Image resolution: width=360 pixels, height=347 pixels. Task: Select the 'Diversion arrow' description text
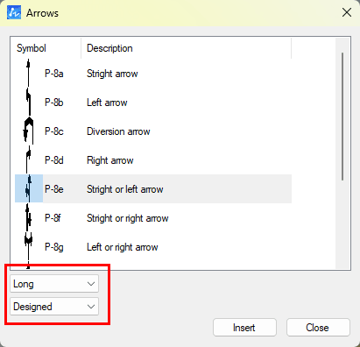(x=118, y=131)
